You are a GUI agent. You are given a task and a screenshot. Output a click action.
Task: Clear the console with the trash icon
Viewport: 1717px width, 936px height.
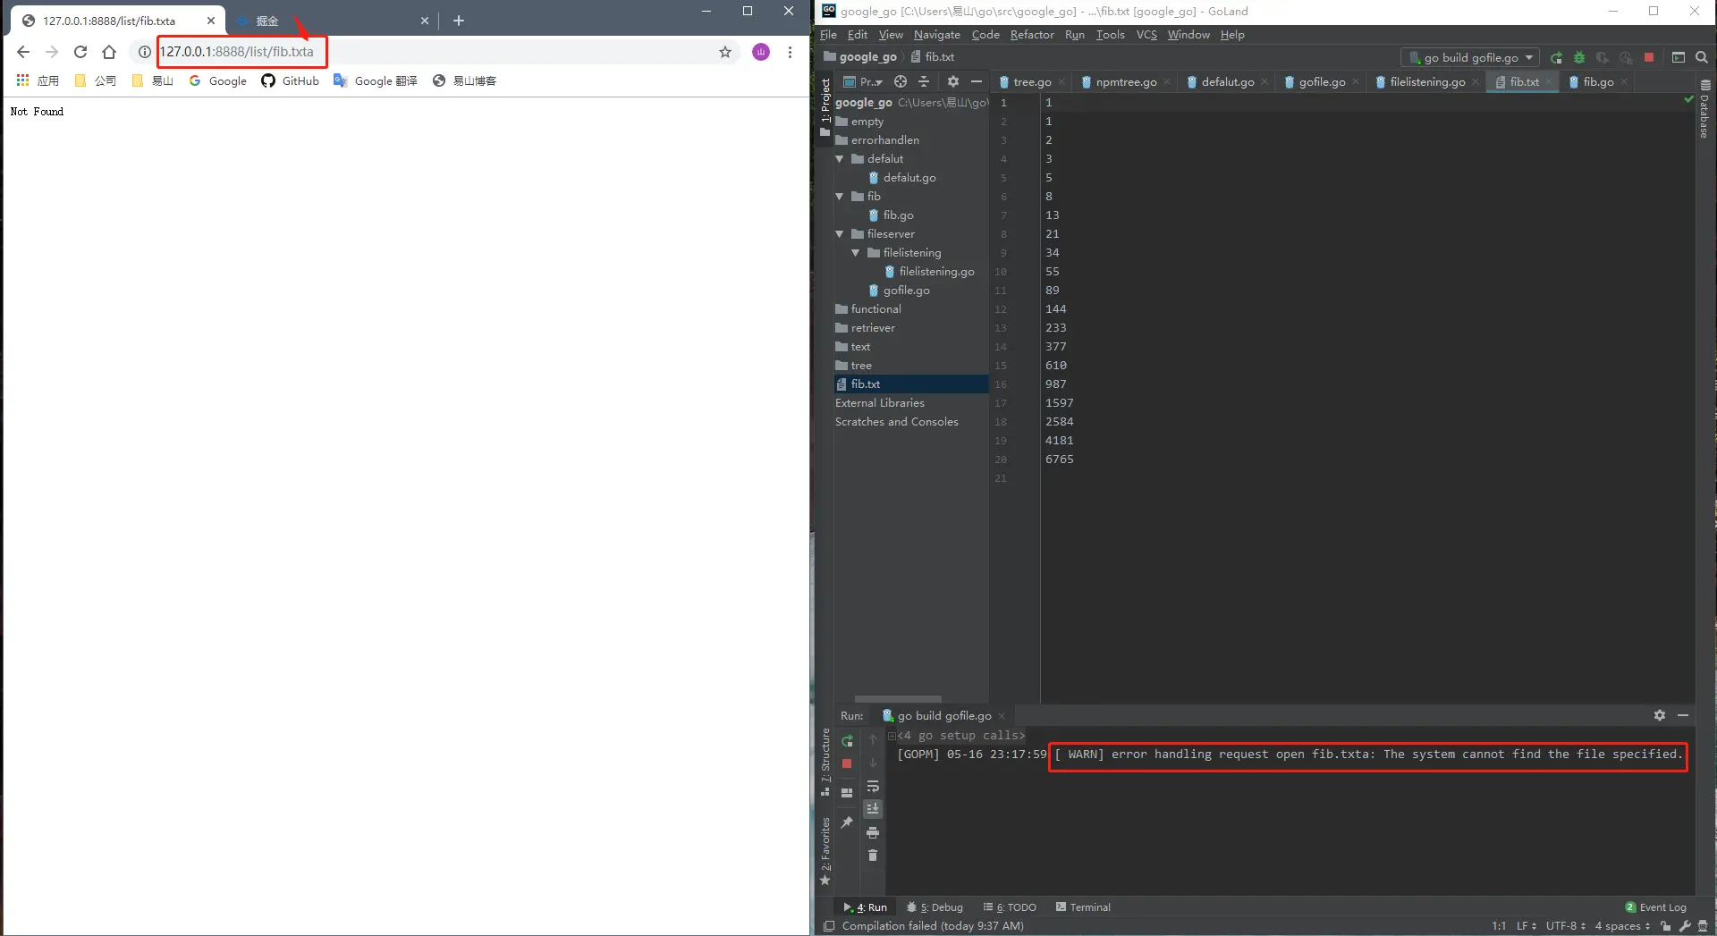873,856
